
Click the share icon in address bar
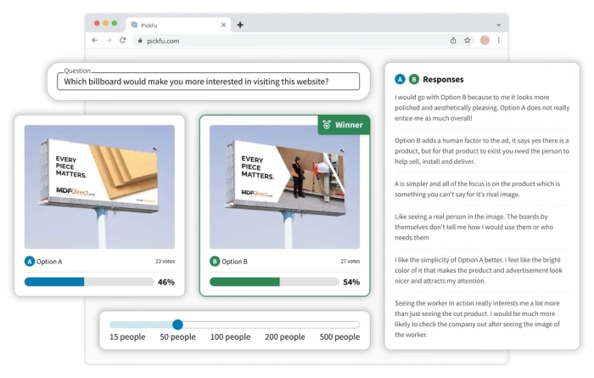[x=453, y=40]
